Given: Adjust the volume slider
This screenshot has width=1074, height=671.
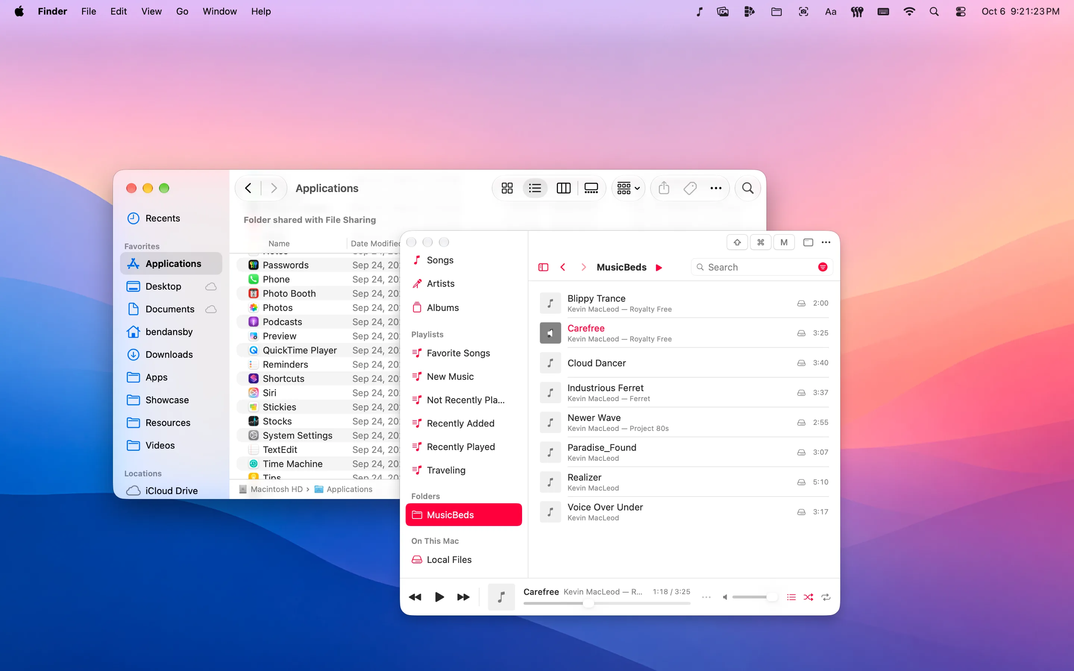Looking at the screenshot, I should pyautogui.click(x=754, y=597).
